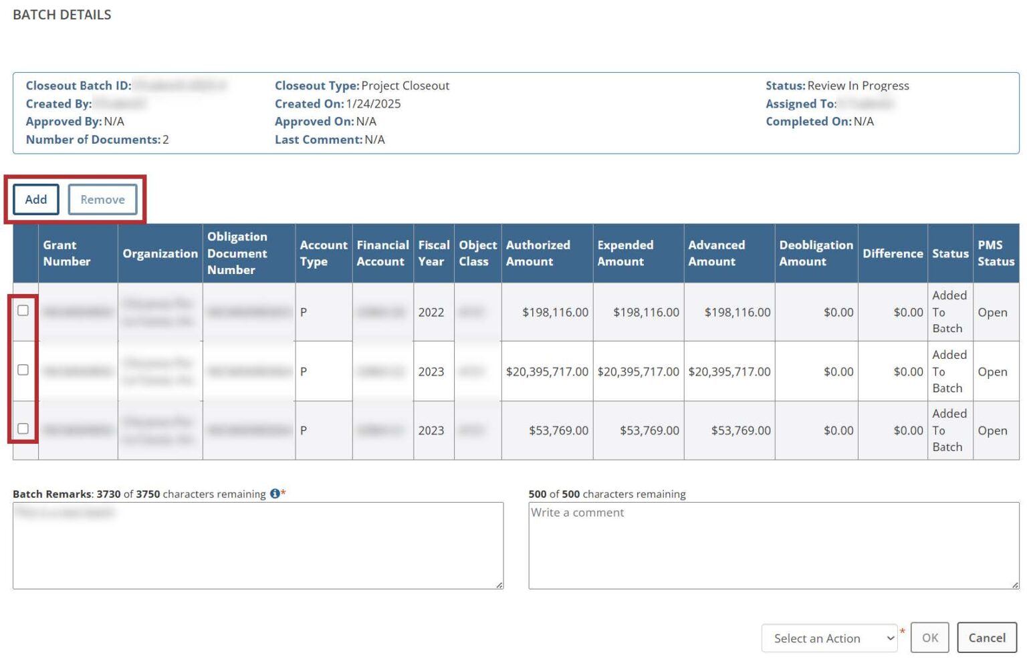Image resolution: width=1027 pixels, height=659 pixels.
Task: Click the PMS Status column header
Action: tap(996, 253)
